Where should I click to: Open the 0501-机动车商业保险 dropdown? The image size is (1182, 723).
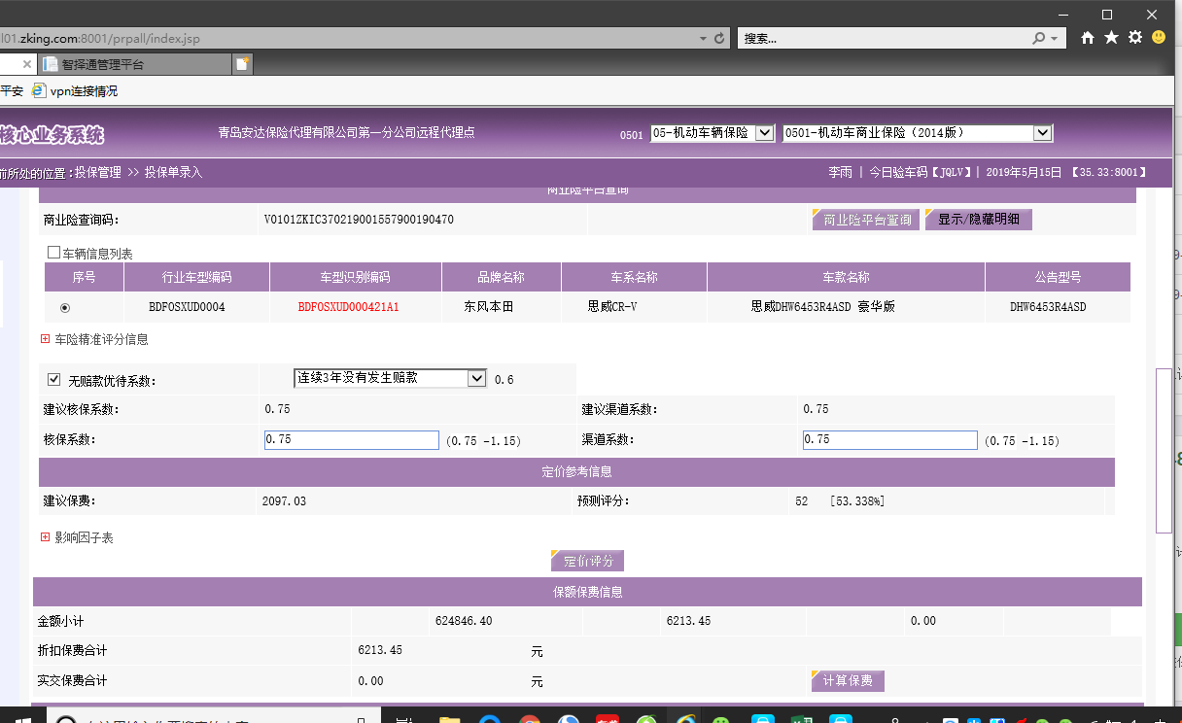pos(1042,133)
